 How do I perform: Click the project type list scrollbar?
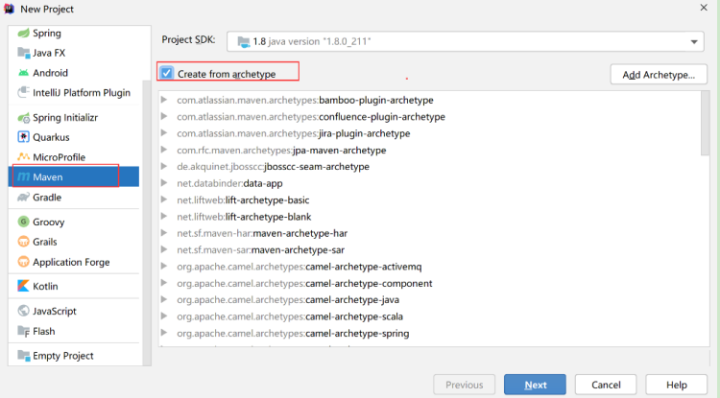click(x=147, y=222)
